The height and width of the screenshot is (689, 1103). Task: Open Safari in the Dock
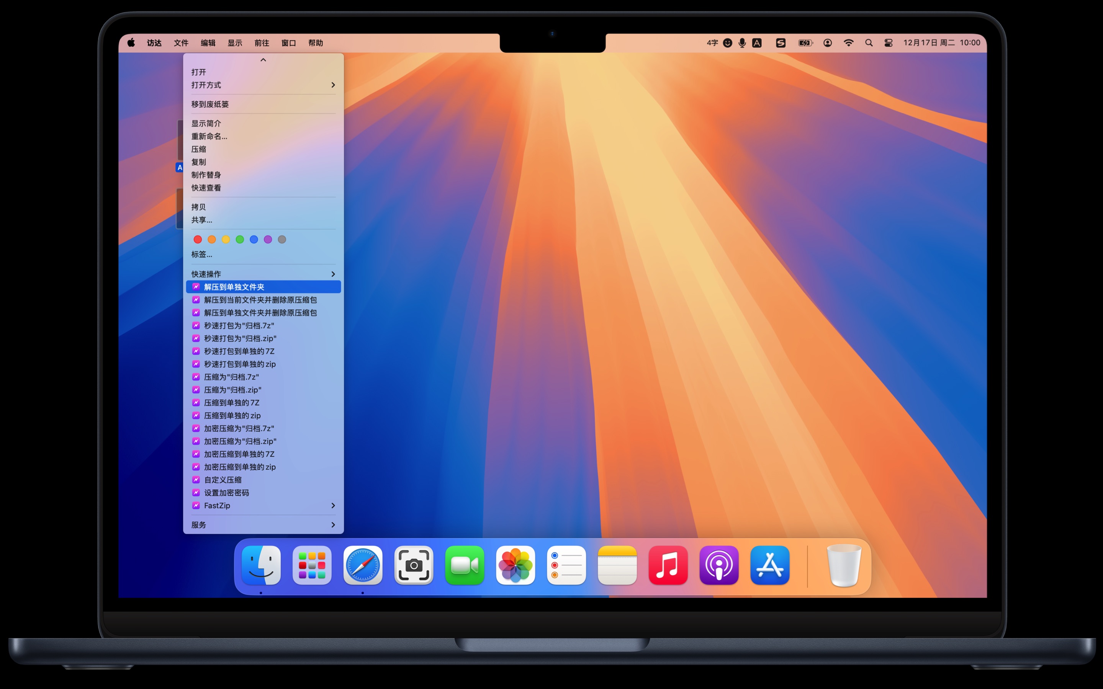click(x=363, y=565)
